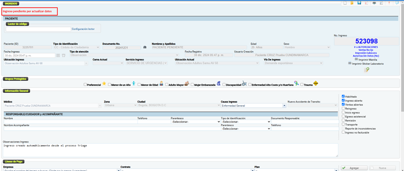Check the Preferencial checkbox

tap(85, 84)
